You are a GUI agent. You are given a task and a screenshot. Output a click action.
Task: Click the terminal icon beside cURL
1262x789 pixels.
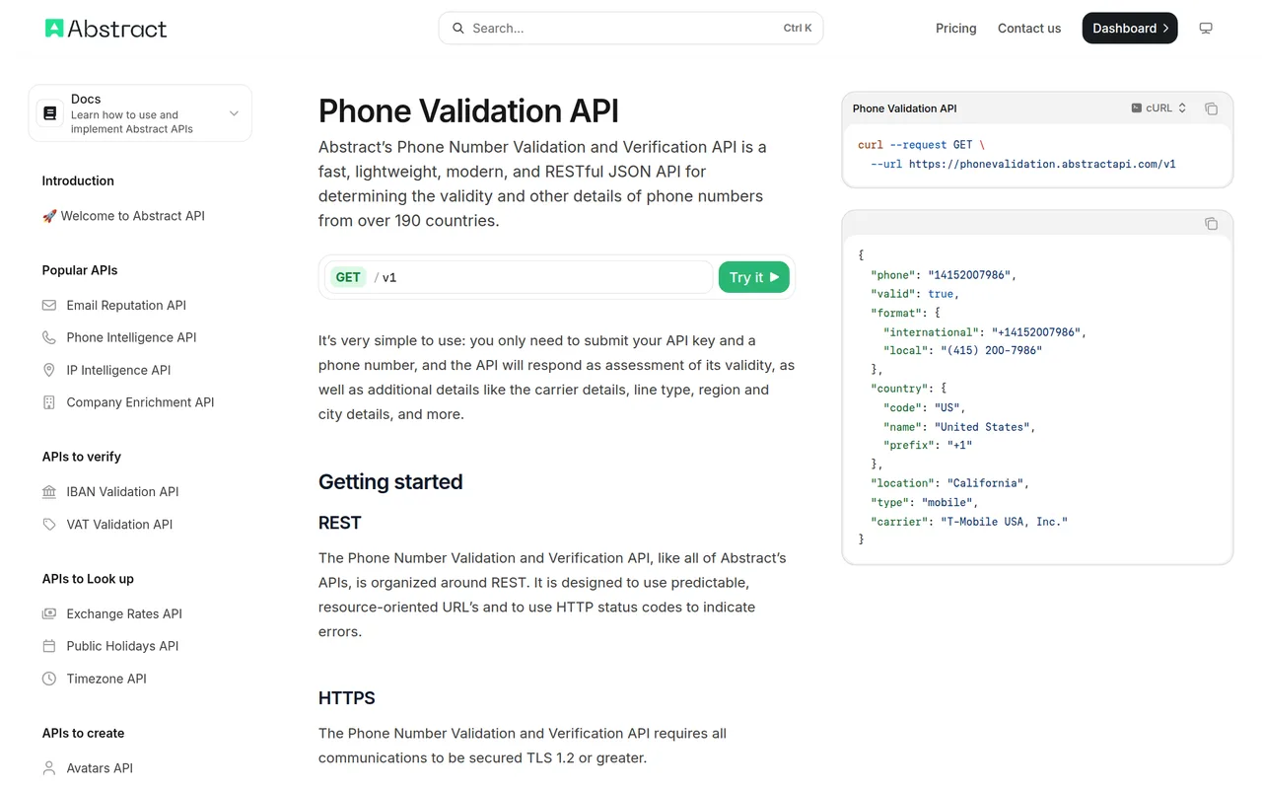coord(1136,108)
